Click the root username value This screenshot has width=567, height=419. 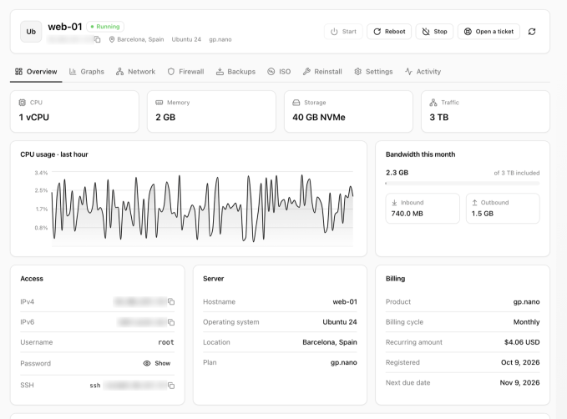(166, 342)
